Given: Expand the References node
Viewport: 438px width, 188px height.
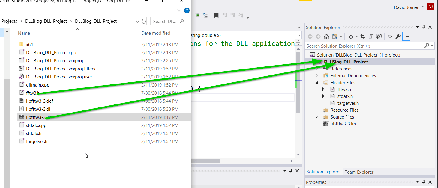Looking at the screenshot, I should [317, 69].
